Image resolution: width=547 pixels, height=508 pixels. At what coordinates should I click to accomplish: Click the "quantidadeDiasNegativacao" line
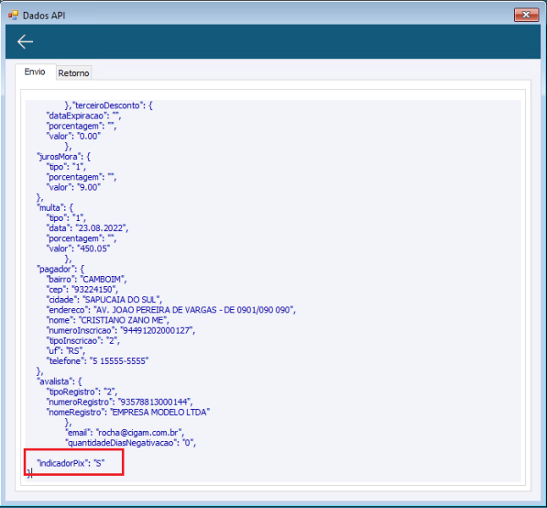(130, 443)
